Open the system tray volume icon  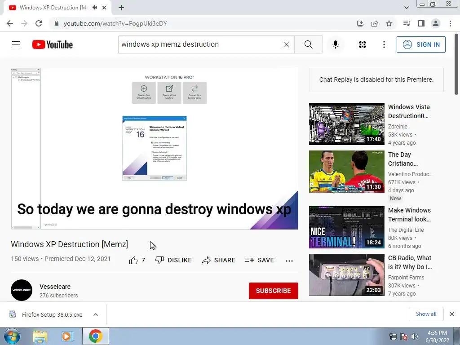(x=415, y=336)
